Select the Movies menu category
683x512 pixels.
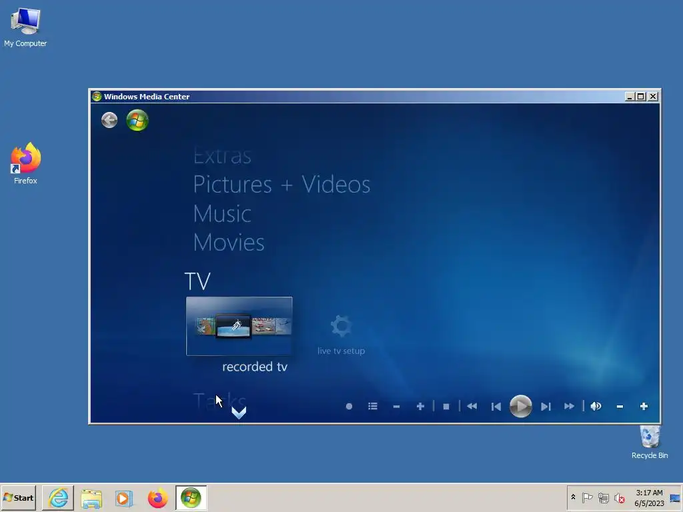[229, 243]
